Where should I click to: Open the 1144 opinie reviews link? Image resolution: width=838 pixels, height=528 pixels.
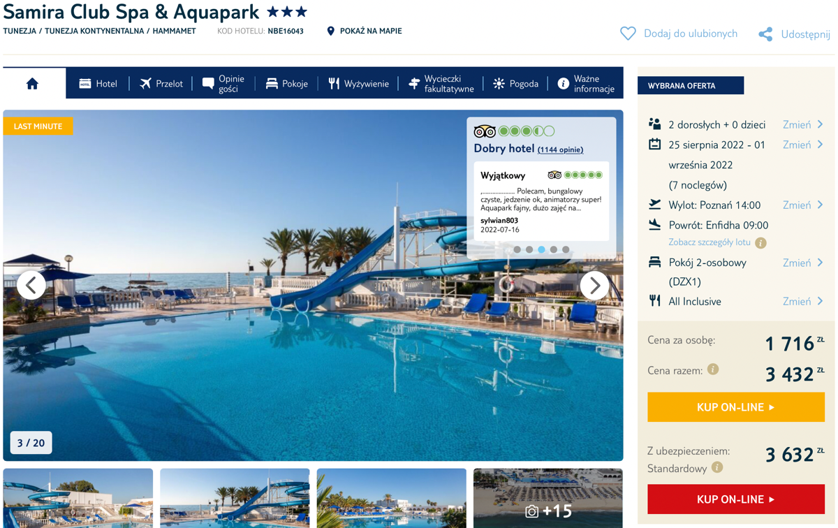click(560, 149)
